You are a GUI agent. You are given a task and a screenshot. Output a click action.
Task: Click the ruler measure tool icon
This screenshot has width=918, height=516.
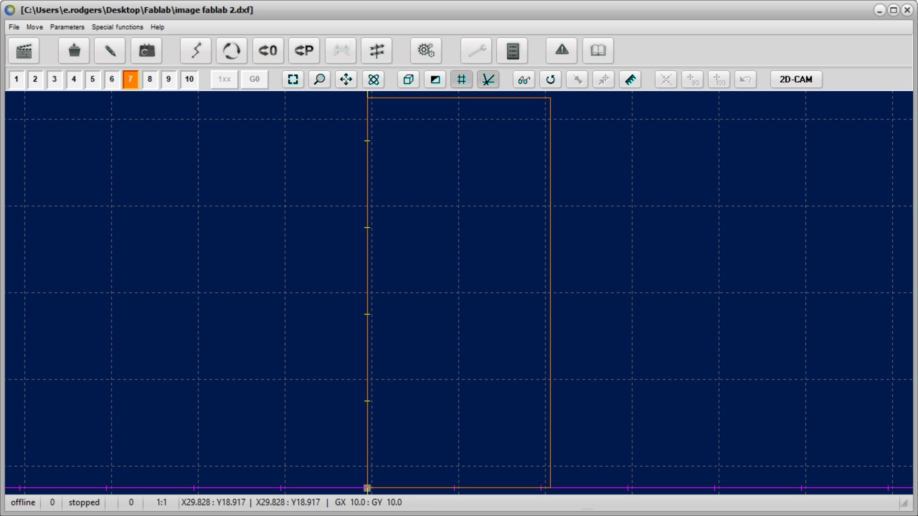(630, 79)
